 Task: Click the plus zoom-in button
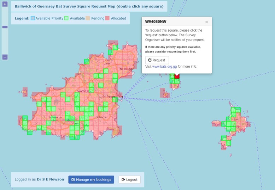[x=5, y=4]
